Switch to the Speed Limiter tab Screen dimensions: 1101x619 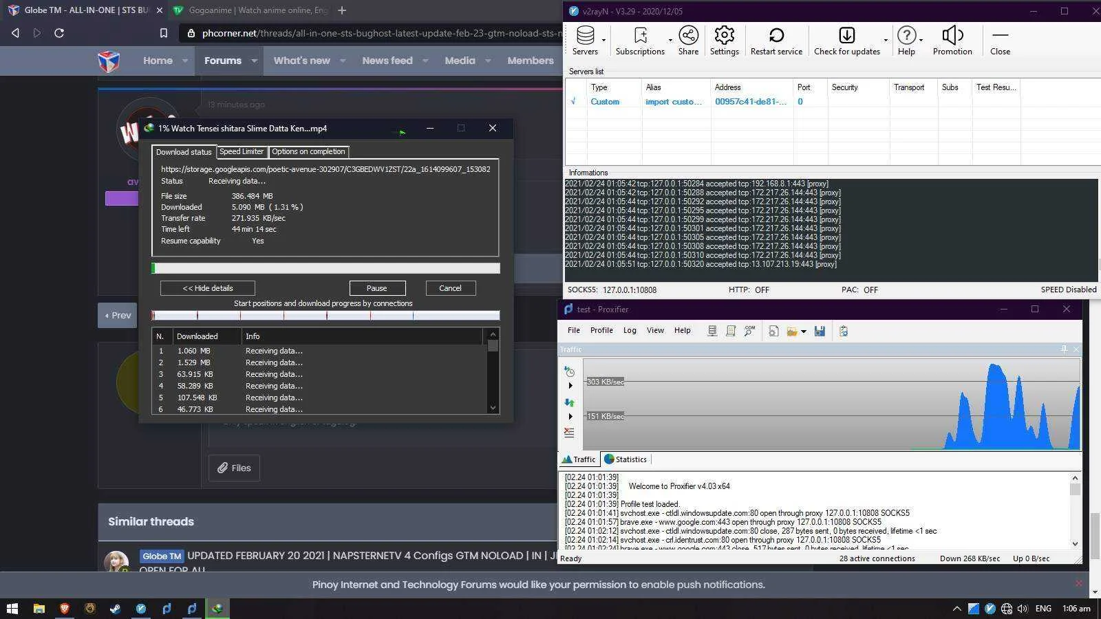242,151
